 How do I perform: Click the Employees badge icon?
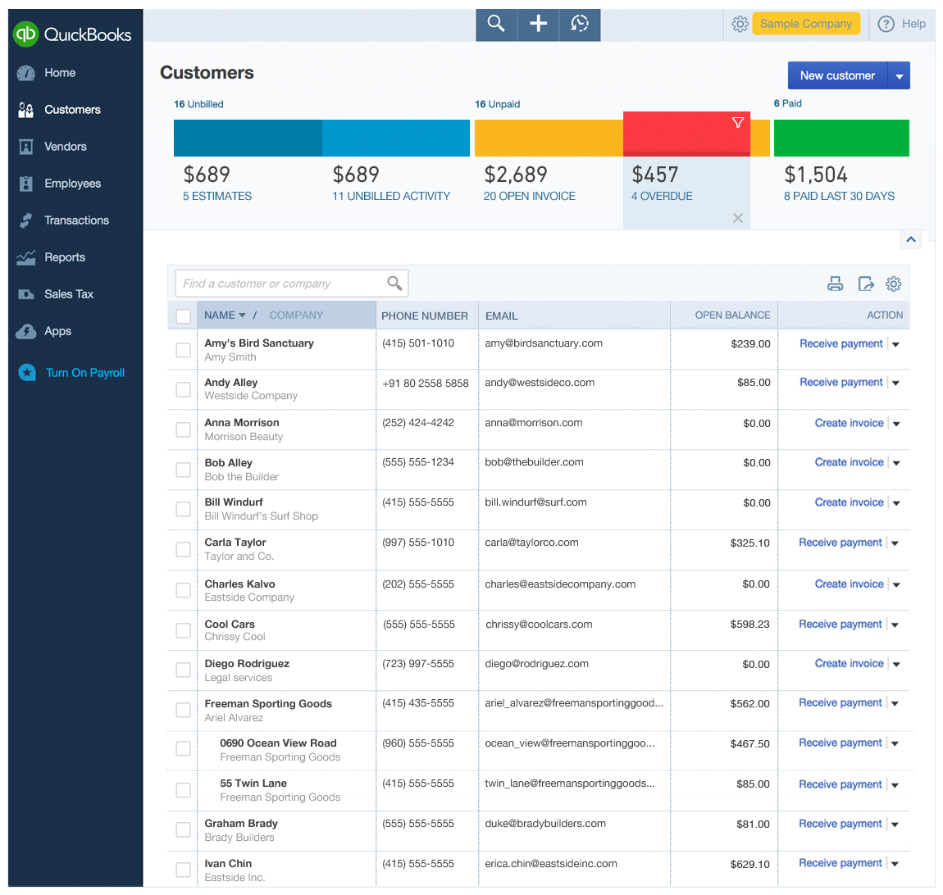[x=26, y=184]
